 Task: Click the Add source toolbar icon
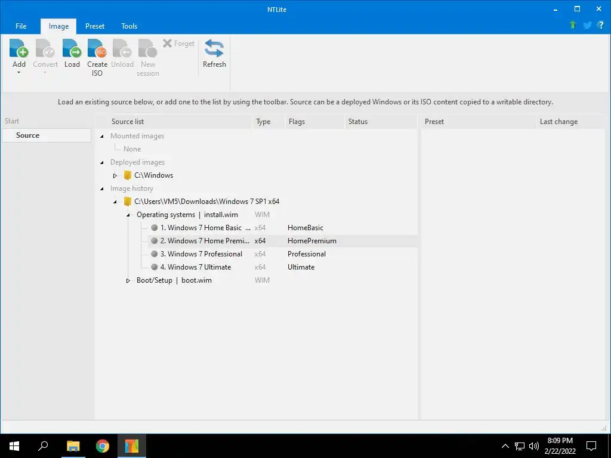(x=18, y=48)
